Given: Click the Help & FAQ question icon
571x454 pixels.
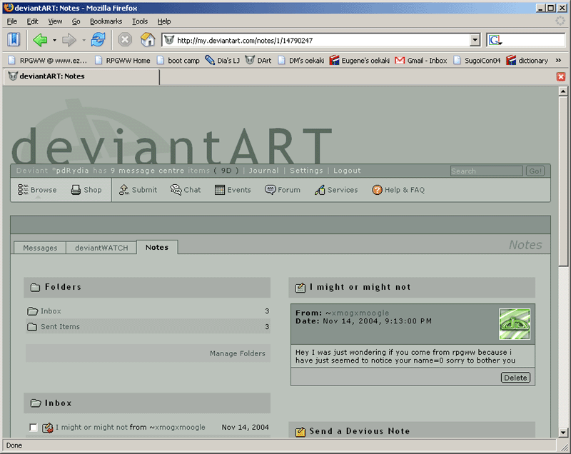Looking at the screenshot, I should (x=378, y=190).
